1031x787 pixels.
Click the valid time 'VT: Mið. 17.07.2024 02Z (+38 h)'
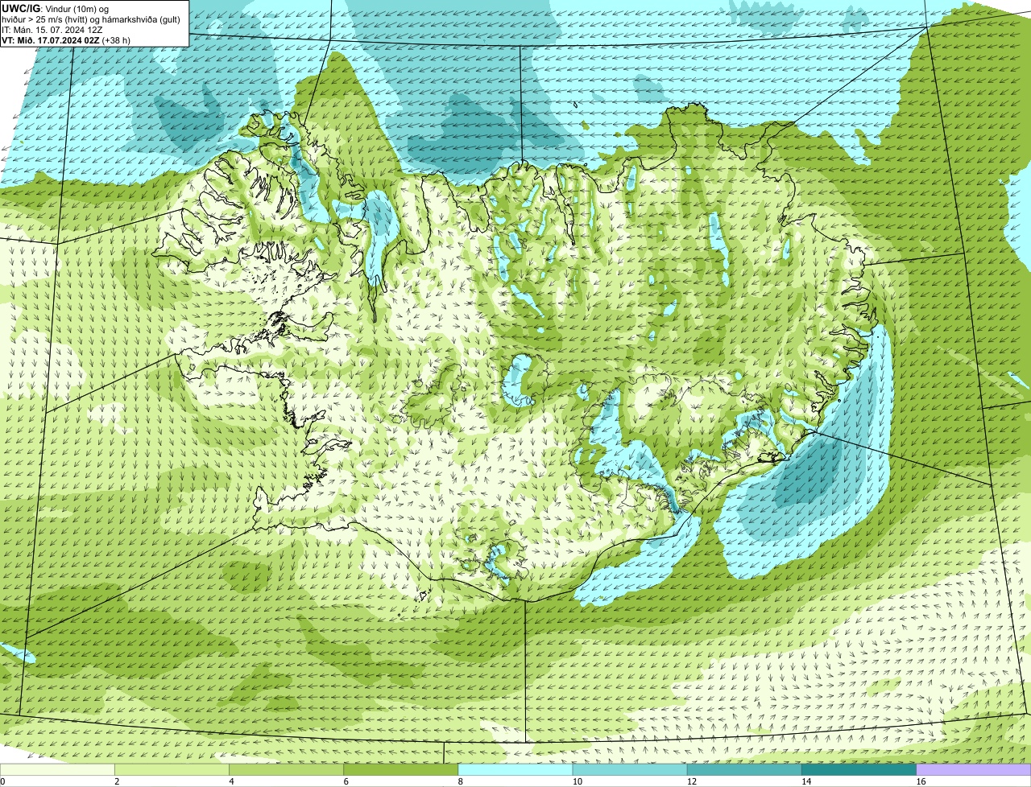click(x=66, y=39)
